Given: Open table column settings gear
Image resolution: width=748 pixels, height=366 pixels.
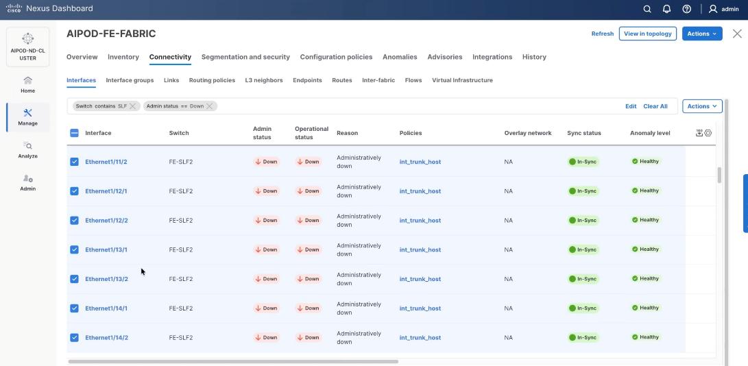Looking at the screenshot, I should [x=708, y=133].
